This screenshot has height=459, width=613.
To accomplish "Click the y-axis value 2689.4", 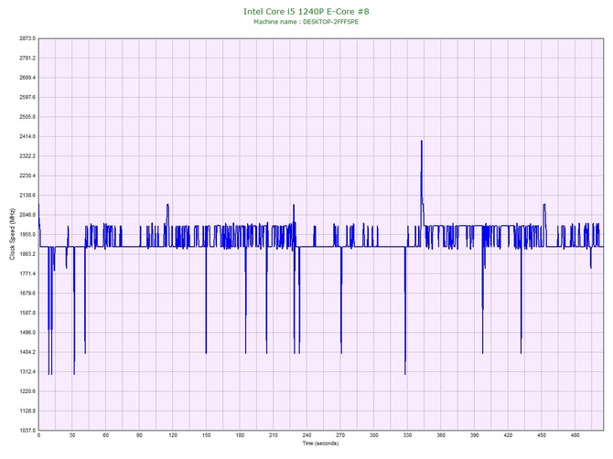I will (27, 78).
